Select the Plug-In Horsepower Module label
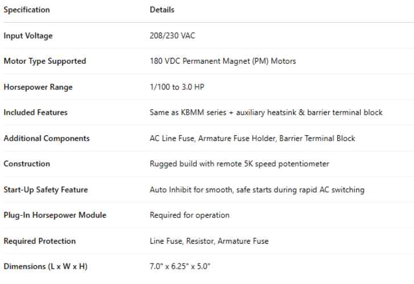 tap(55, 215)
